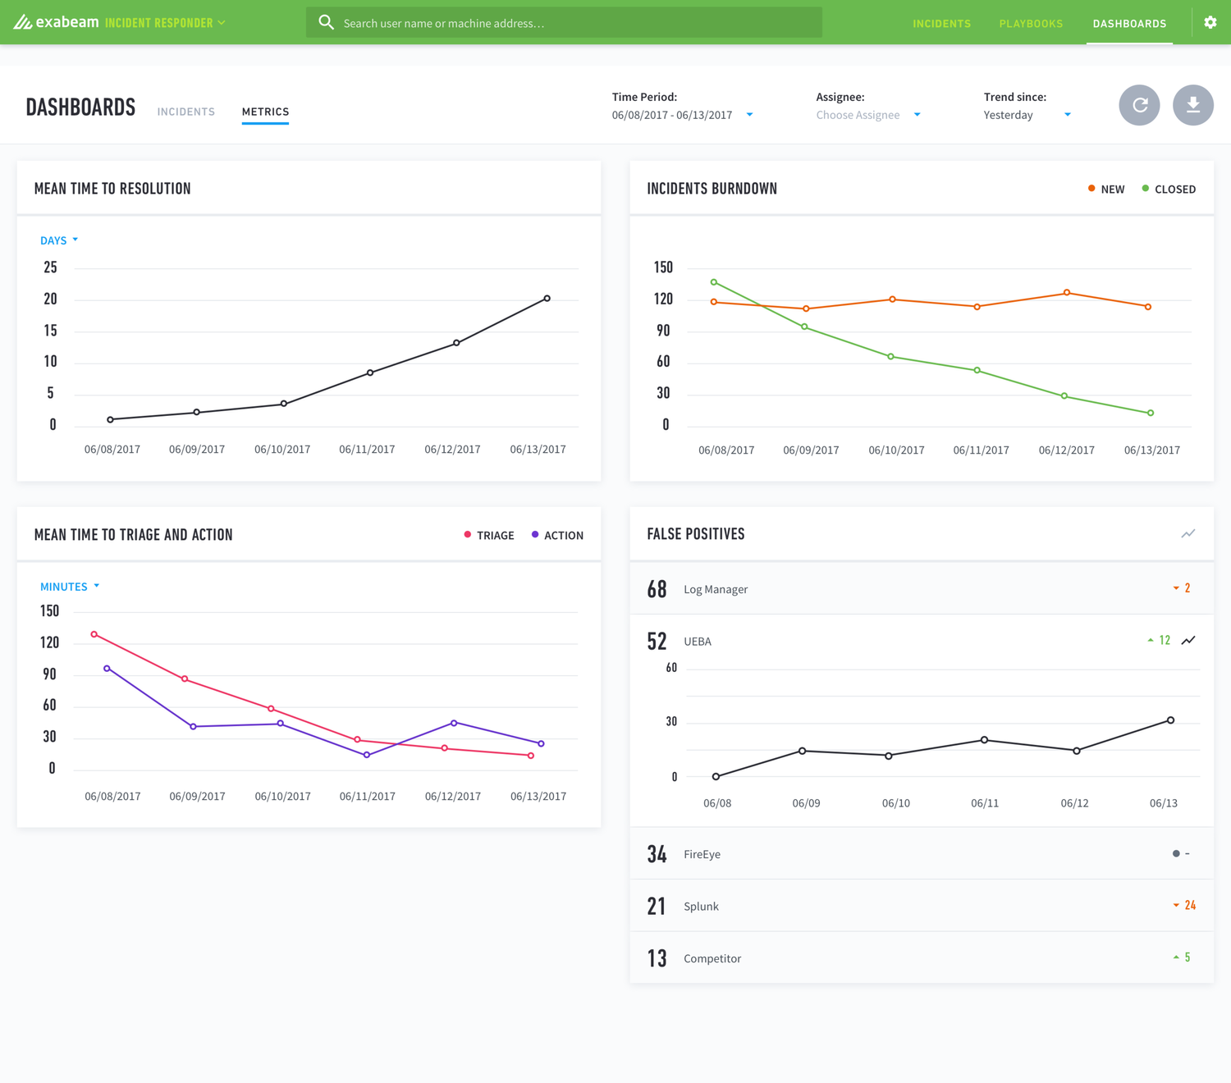Toggle CLOSED series in Incidents Burndown legend
The image size is (1231, 1083).
[x=1169, y=189]
